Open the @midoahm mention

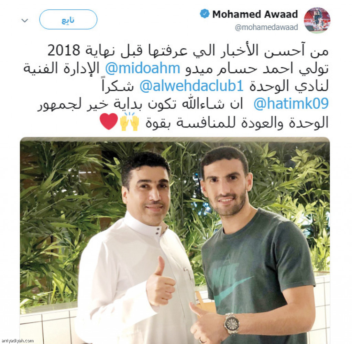tap(143, 69)
